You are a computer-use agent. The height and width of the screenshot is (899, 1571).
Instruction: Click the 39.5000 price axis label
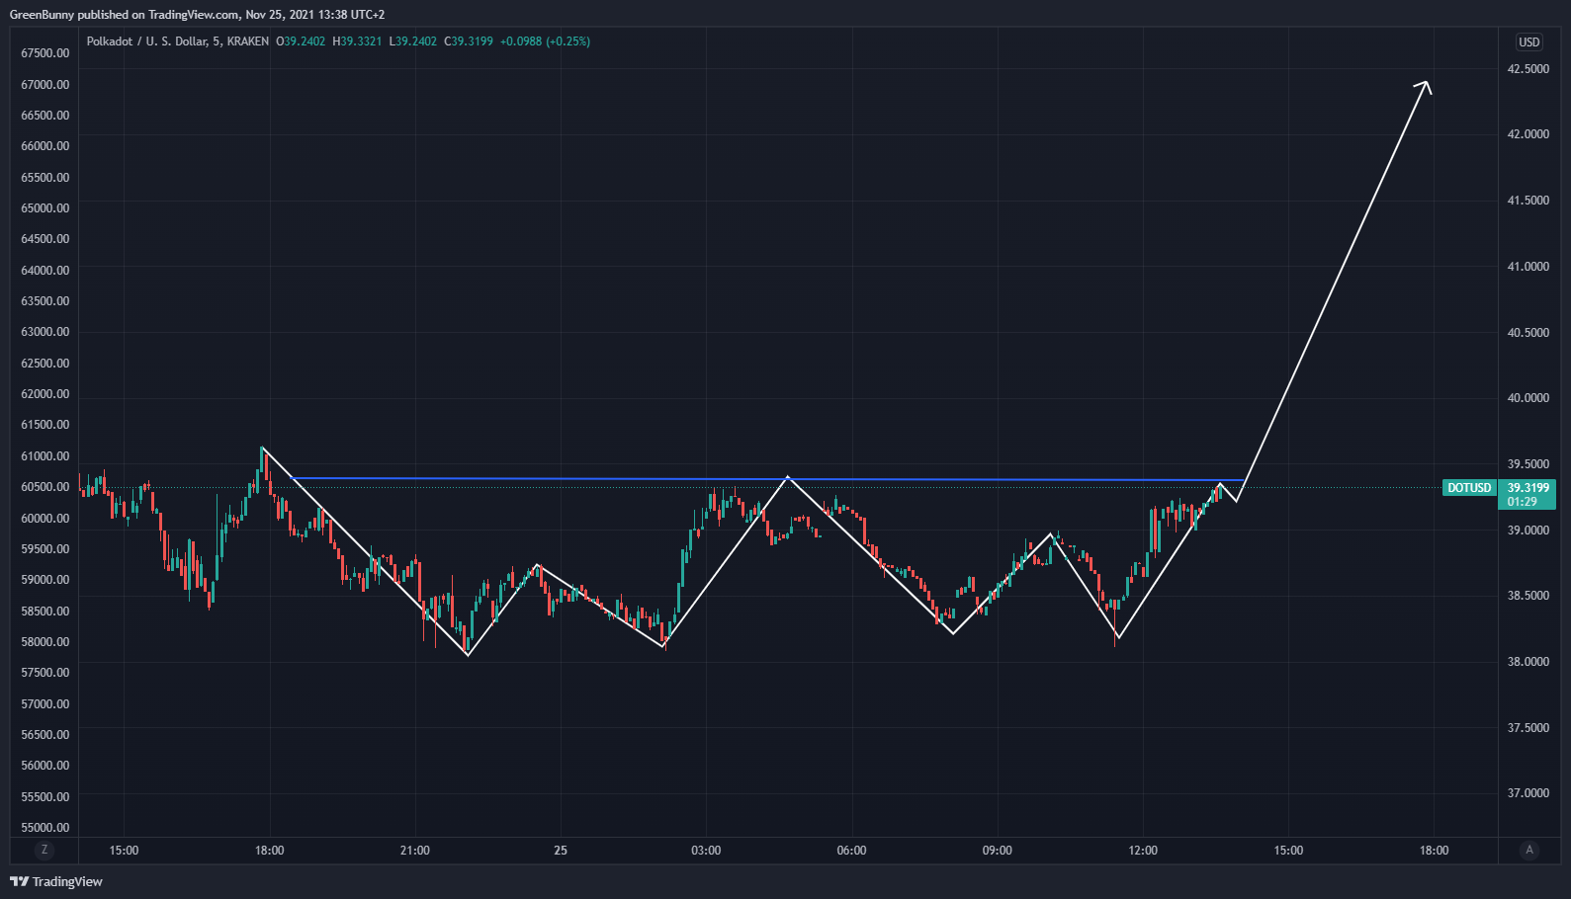click(1527, 464)
